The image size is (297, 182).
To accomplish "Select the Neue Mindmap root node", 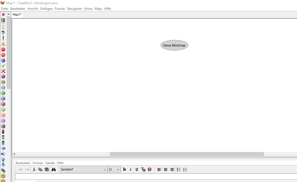I will click(174, 45).
